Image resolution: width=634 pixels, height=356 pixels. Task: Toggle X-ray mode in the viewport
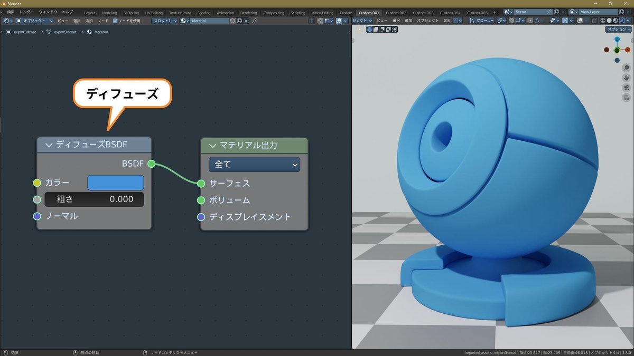coord(594,21)
